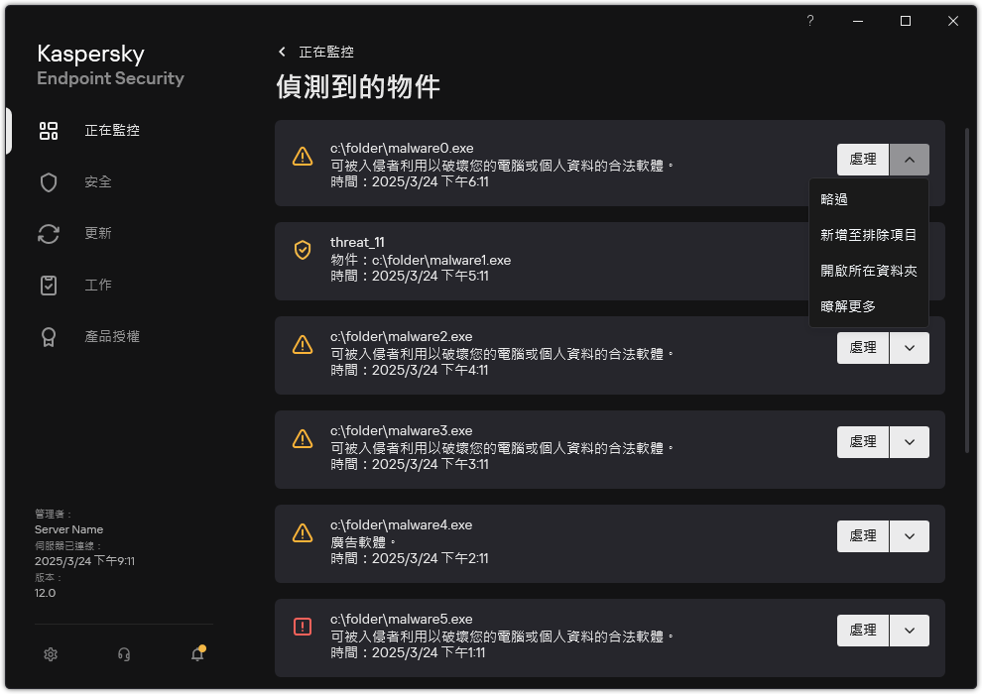The width and height of the screenshot is (982, 694).
Task: Open the help question mark icon
Action: [x=809, y=20]
